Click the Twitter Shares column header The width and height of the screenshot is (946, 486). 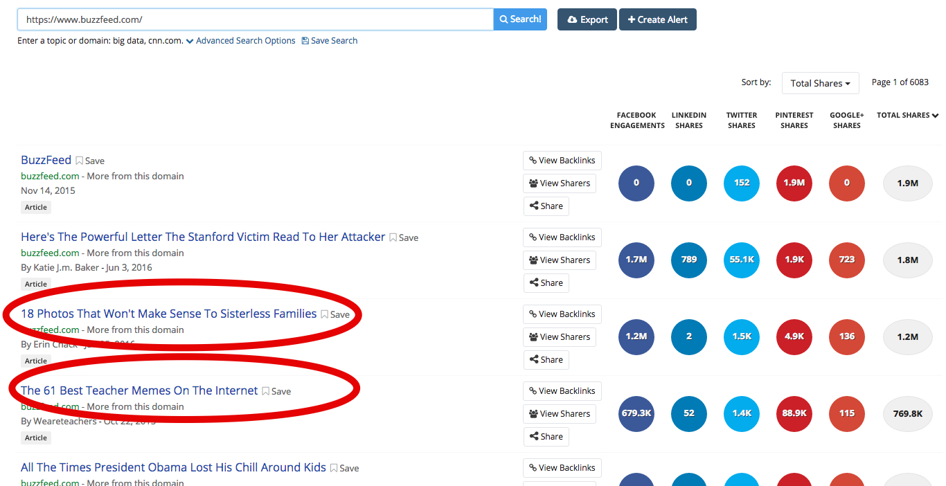tap(742, 120)
